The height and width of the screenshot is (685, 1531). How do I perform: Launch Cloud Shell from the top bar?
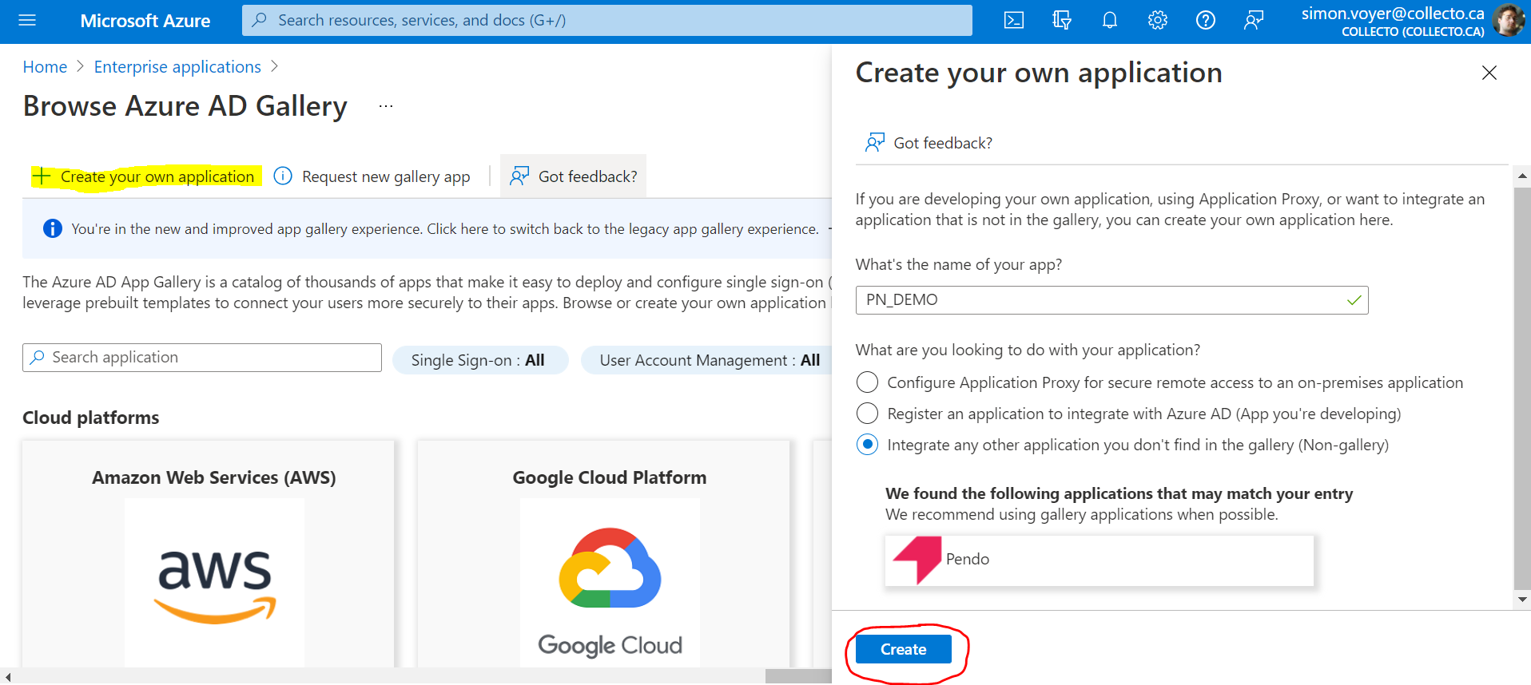1014,21
